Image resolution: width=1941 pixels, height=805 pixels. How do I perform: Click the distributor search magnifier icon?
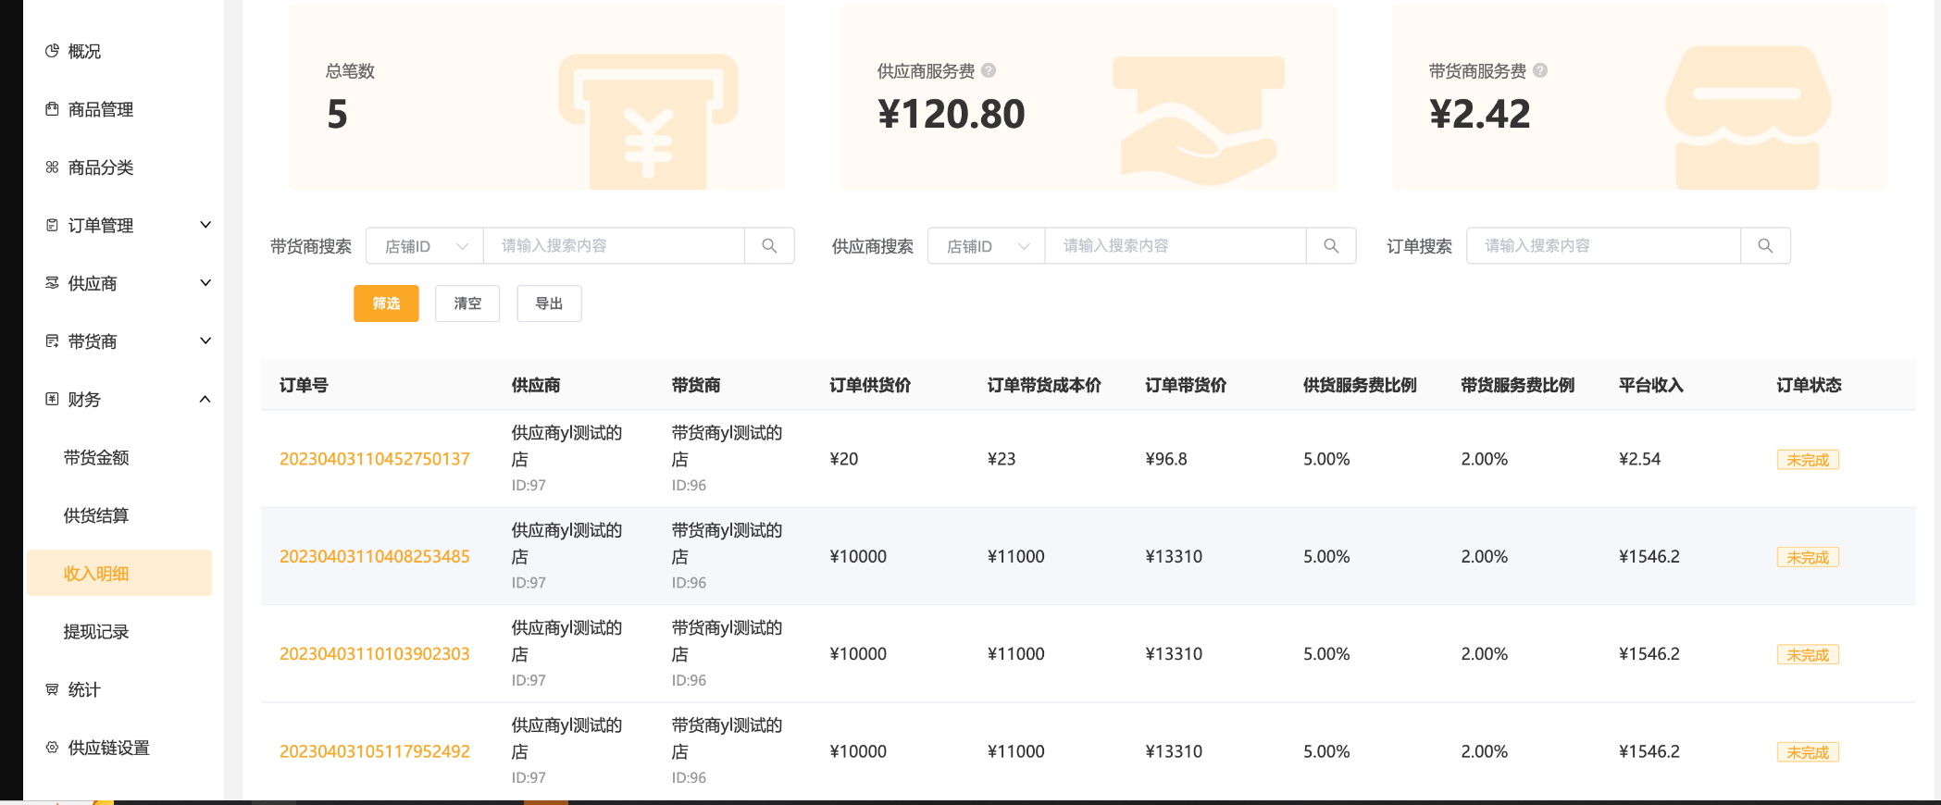click(769, 246)
